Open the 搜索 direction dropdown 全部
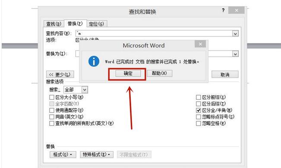The width and height of the screenshot is (281, 168). 76,90
